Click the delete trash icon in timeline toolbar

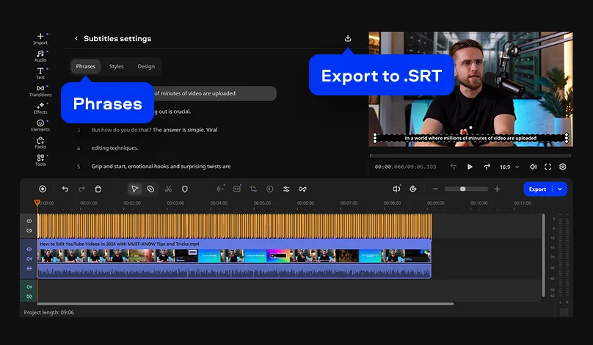pos(98,189)
